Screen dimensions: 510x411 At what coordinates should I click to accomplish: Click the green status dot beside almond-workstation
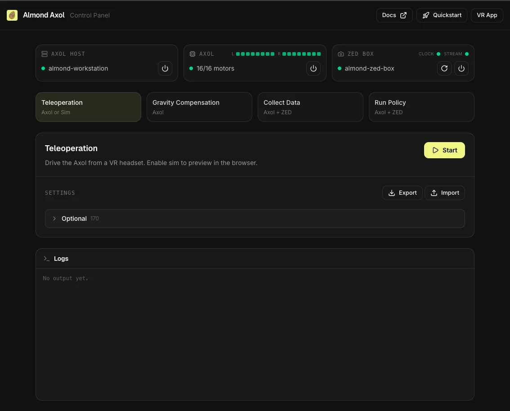pos(43,68)
